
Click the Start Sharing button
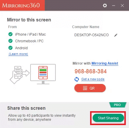click(108, 118)
